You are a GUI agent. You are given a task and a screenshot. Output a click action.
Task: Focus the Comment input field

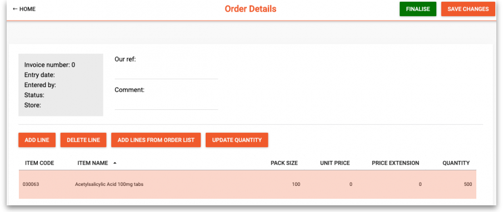166,103
